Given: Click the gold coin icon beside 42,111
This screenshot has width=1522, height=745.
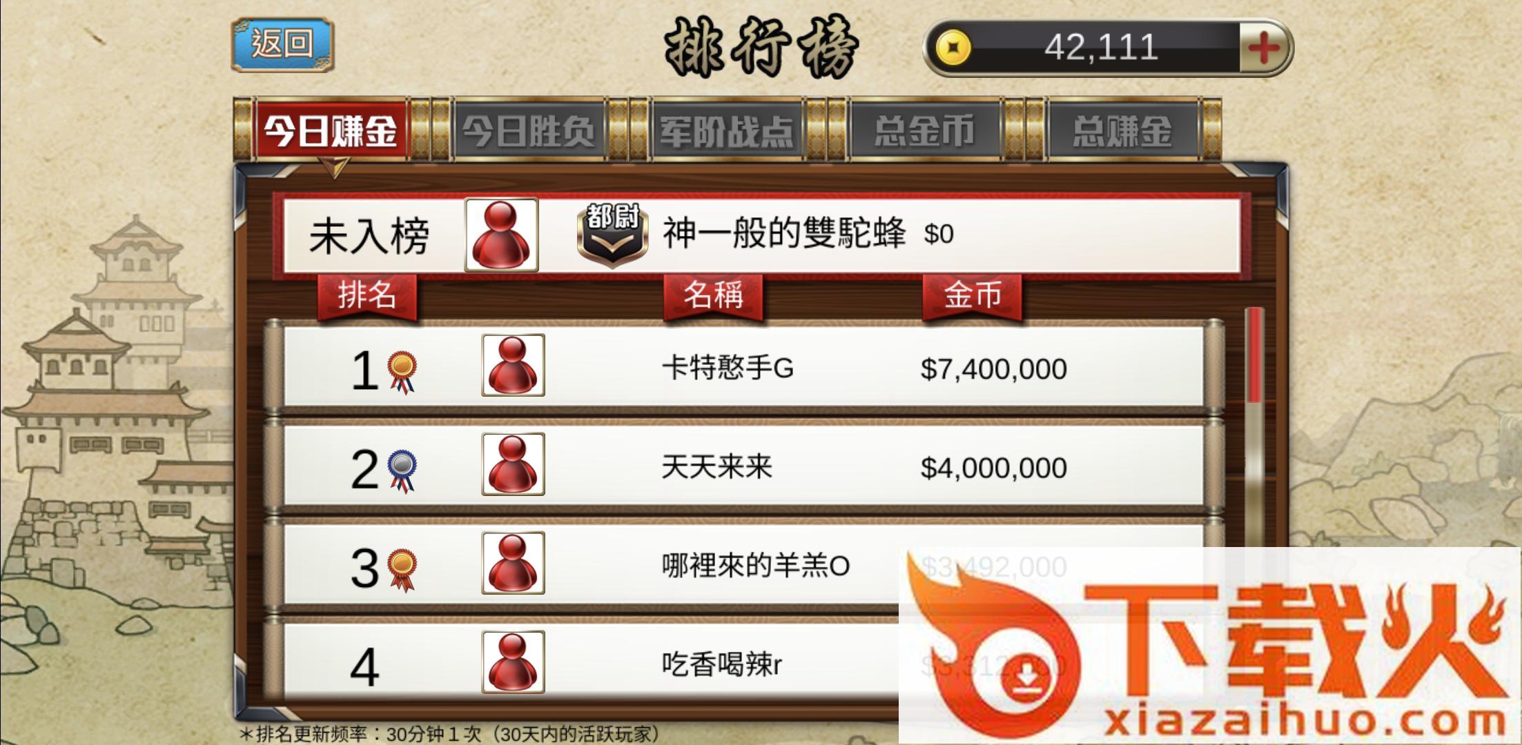Looking at the screenshot, I should [x=953, y=48].
